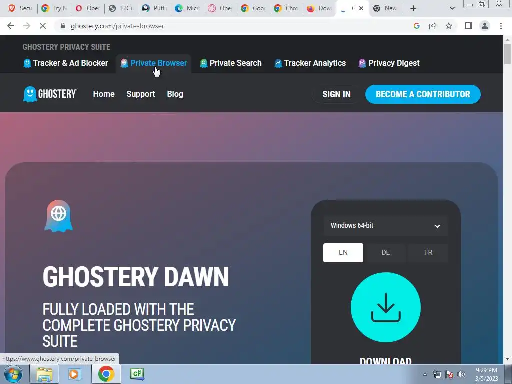This screenshot has width=512, height=384.
Task: Open Tracker & Ad Blocker link
Action: click(66, 63)
